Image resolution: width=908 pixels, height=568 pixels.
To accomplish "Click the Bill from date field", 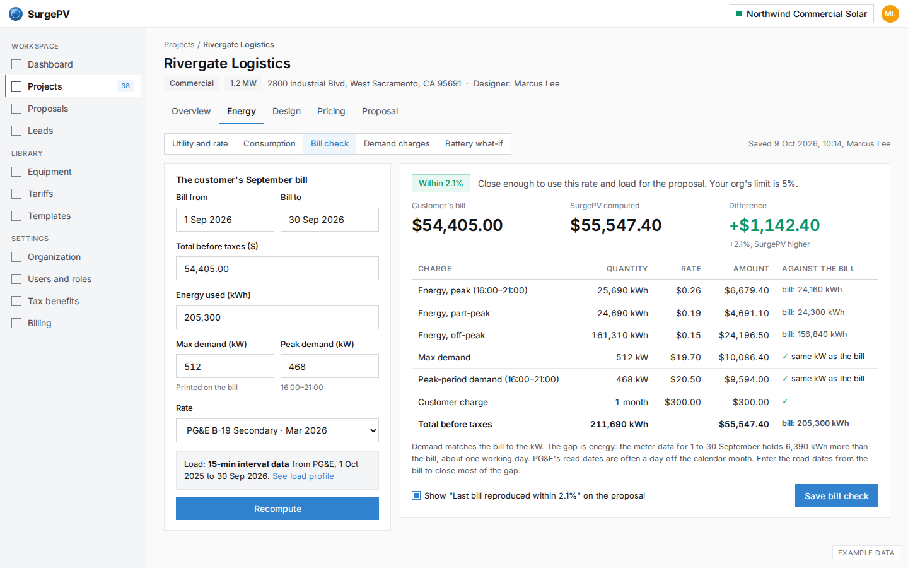I will click(x=225, y=220).
